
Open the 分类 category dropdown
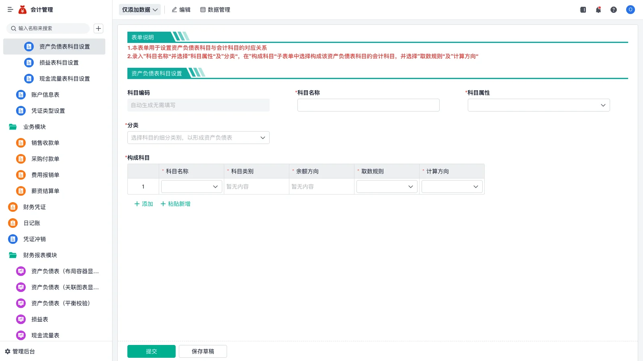[198, 138]
